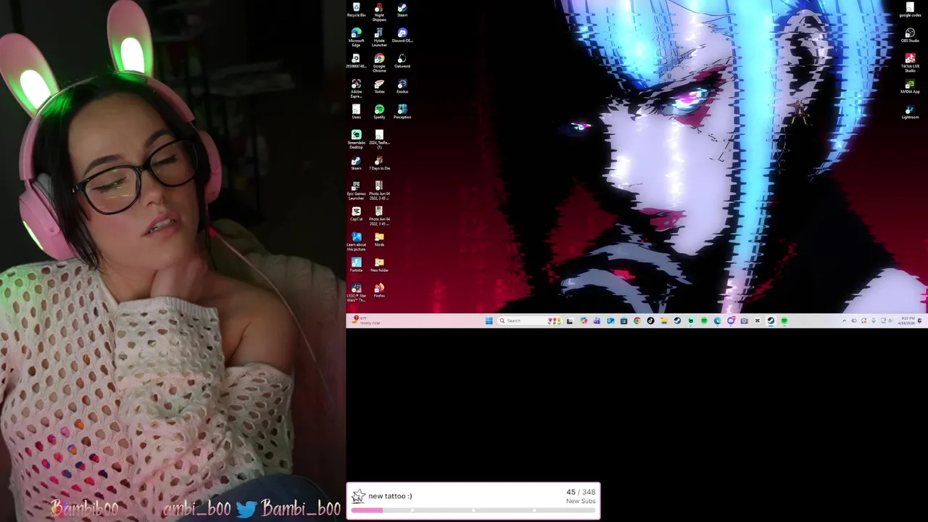Click Learn about this picture icon
928x522 pixels.
(x=356, y=241)
